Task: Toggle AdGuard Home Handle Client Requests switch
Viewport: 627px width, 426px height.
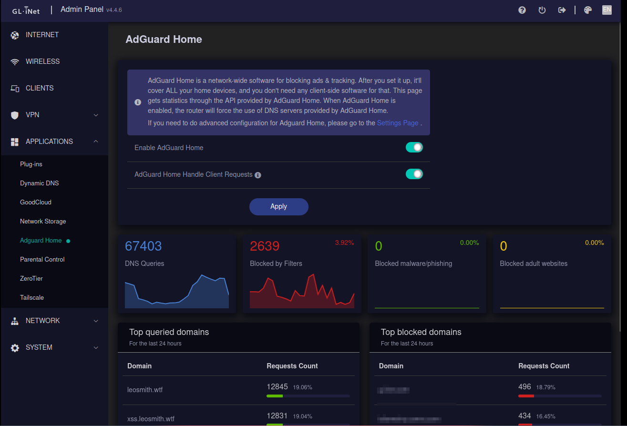Action: pyautogui.click(x=414, y=174)
